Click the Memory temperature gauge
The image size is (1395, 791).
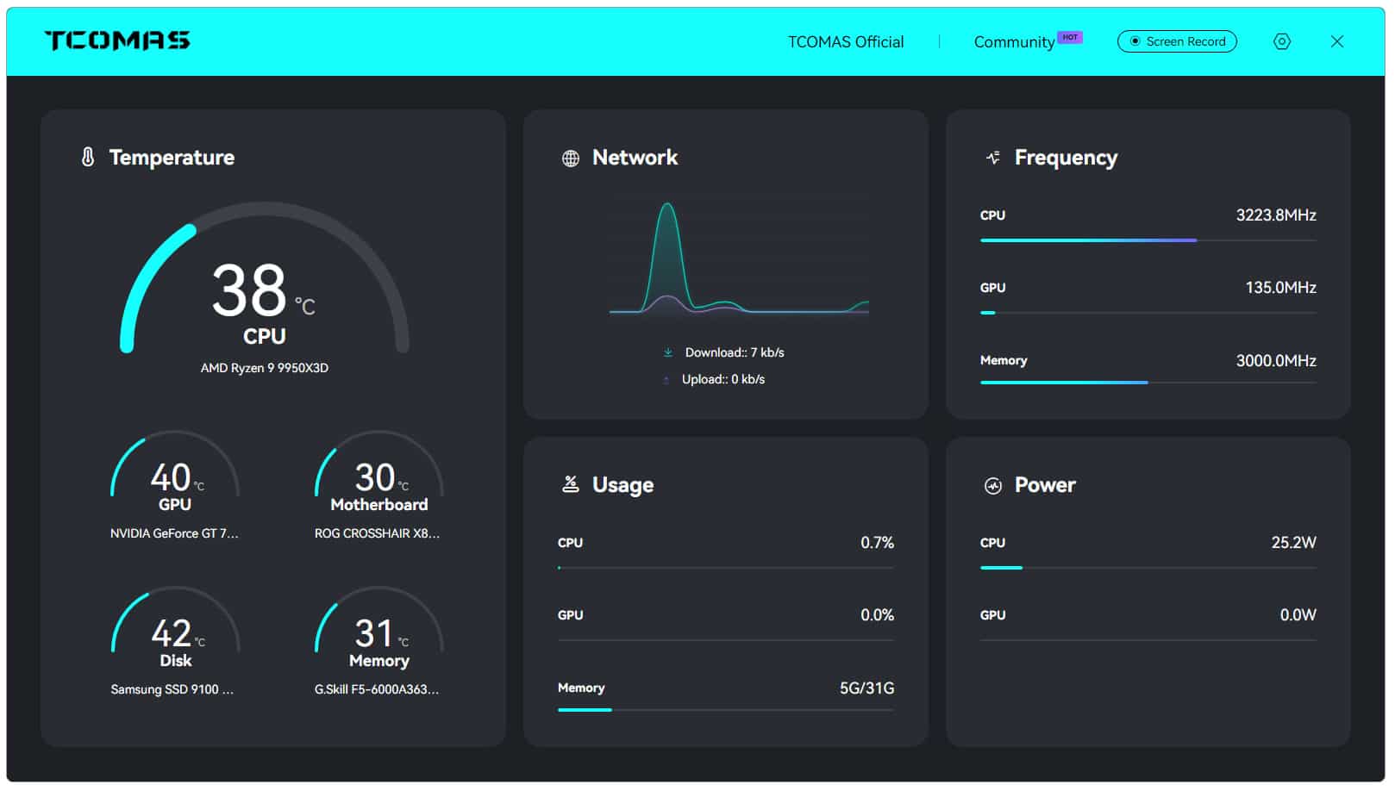[x=379, y=621]
